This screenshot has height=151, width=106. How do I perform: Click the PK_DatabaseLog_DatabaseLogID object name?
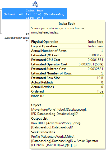pyautogui.click(x=55, y=114)
